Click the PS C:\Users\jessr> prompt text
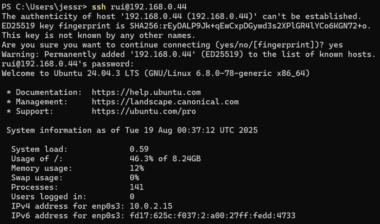Image resolution: width=380 pixels, height=224 pixels. click(44, 7)
